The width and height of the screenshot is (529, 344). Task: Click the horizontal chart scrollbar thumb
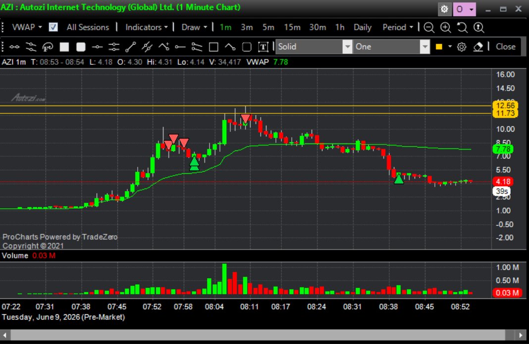258,335
